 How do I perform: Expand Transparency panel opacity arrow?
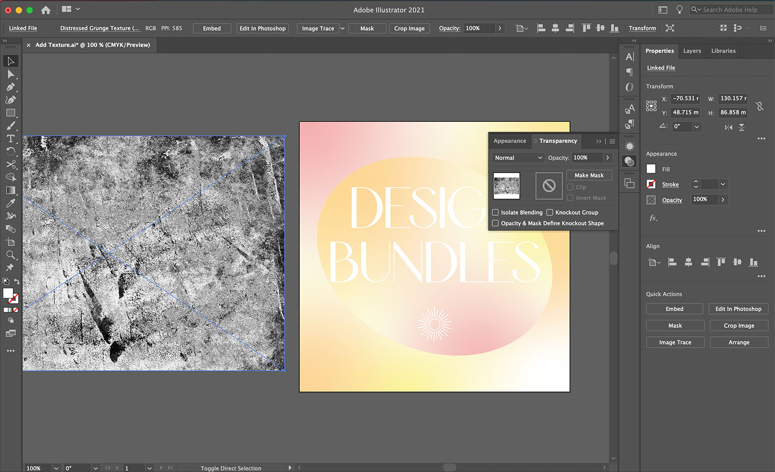click(608, 158)
